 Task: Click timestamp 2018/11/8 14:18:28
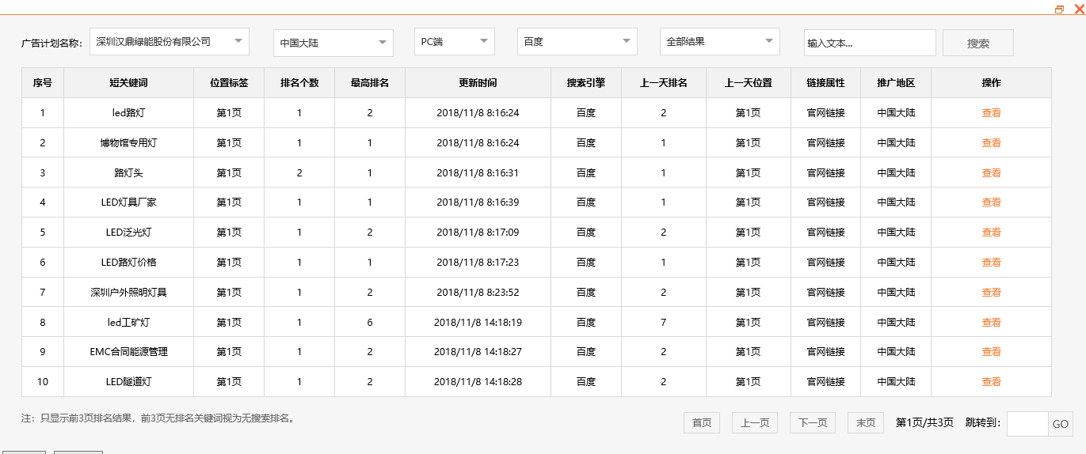478,382
